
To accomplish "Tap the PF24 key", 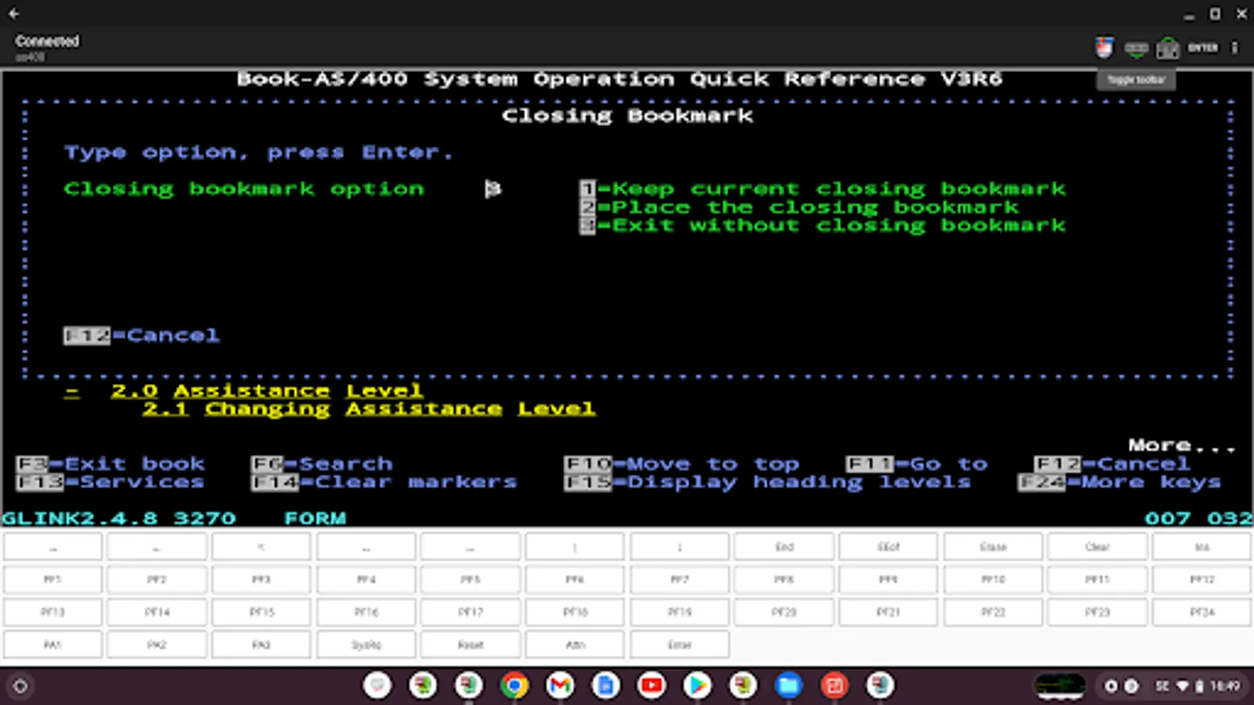I will pyautogui.click(x=1201, y=612).
